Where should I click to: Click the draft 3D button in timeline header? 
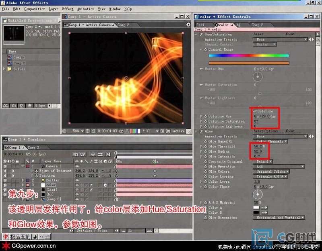click(x=83, y=154)
